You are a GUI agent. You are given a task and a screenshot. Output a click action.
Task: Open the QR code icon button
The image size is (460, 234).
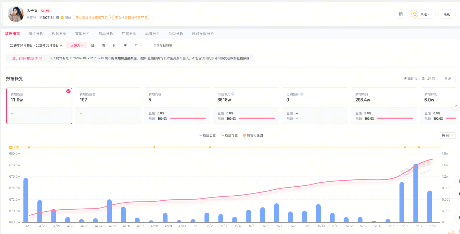point(401,14)
